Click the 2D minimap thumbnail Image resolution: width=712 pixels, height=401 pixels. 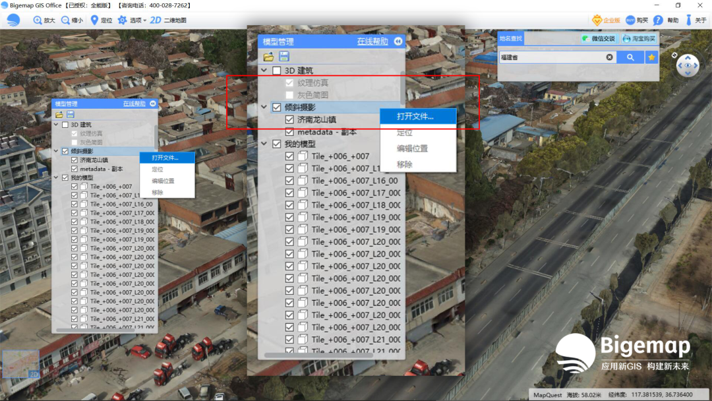(x=21, y=364)
